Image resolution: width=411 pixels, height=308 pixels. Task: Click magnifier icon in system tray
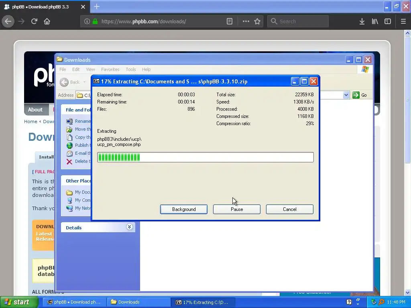point(381,302)
